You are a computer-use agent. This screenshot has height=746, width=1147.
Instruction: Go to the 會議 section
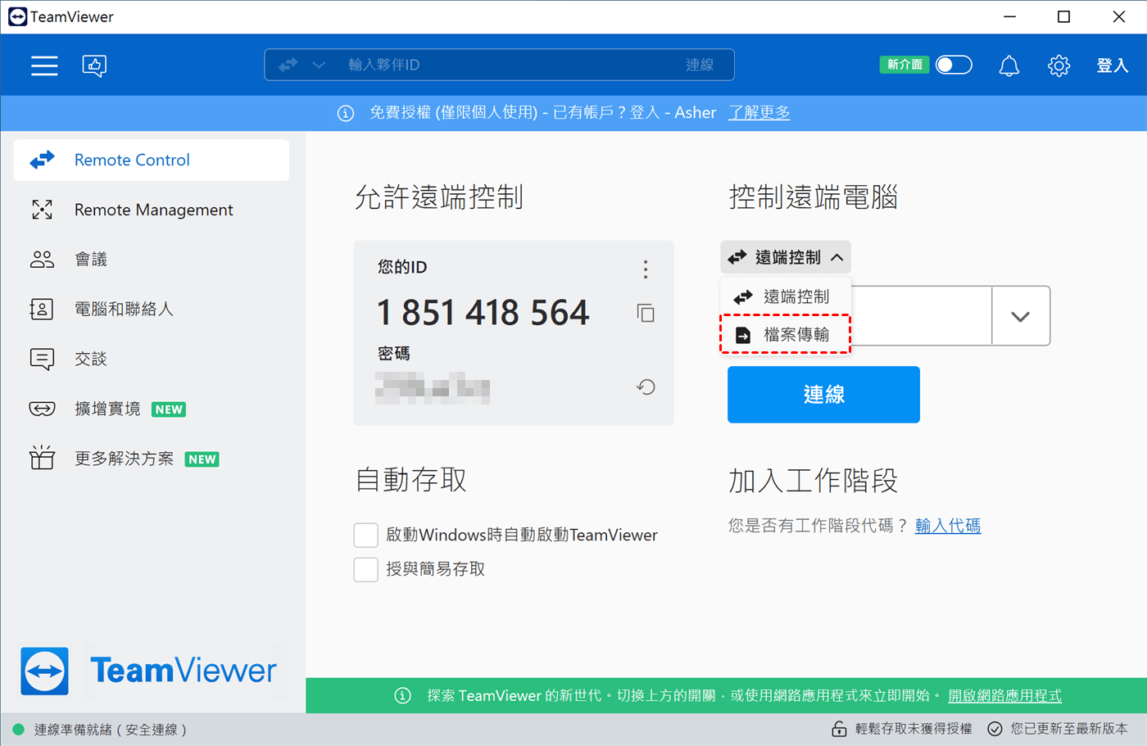click(x=152, y=260)
